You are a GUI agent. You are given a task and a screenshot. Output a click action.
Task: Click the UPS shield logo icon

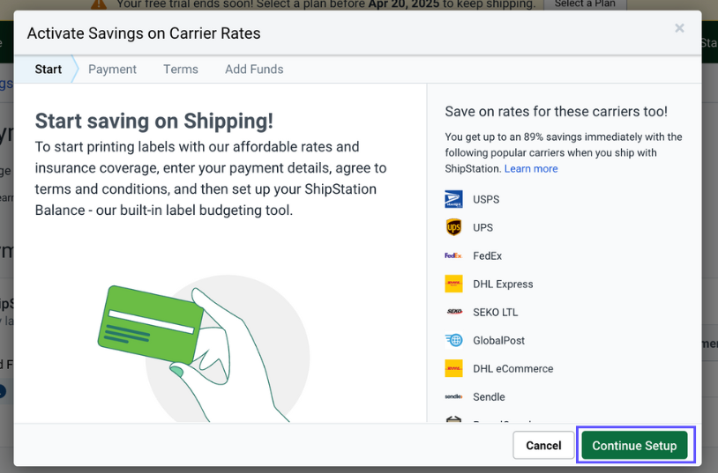coord(453,227)
